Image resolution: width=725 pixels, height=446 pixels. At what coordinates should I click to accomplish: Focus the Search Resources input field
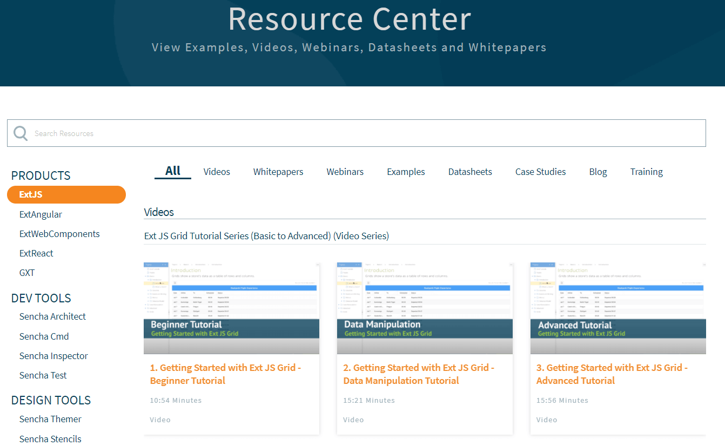[357, 133]
